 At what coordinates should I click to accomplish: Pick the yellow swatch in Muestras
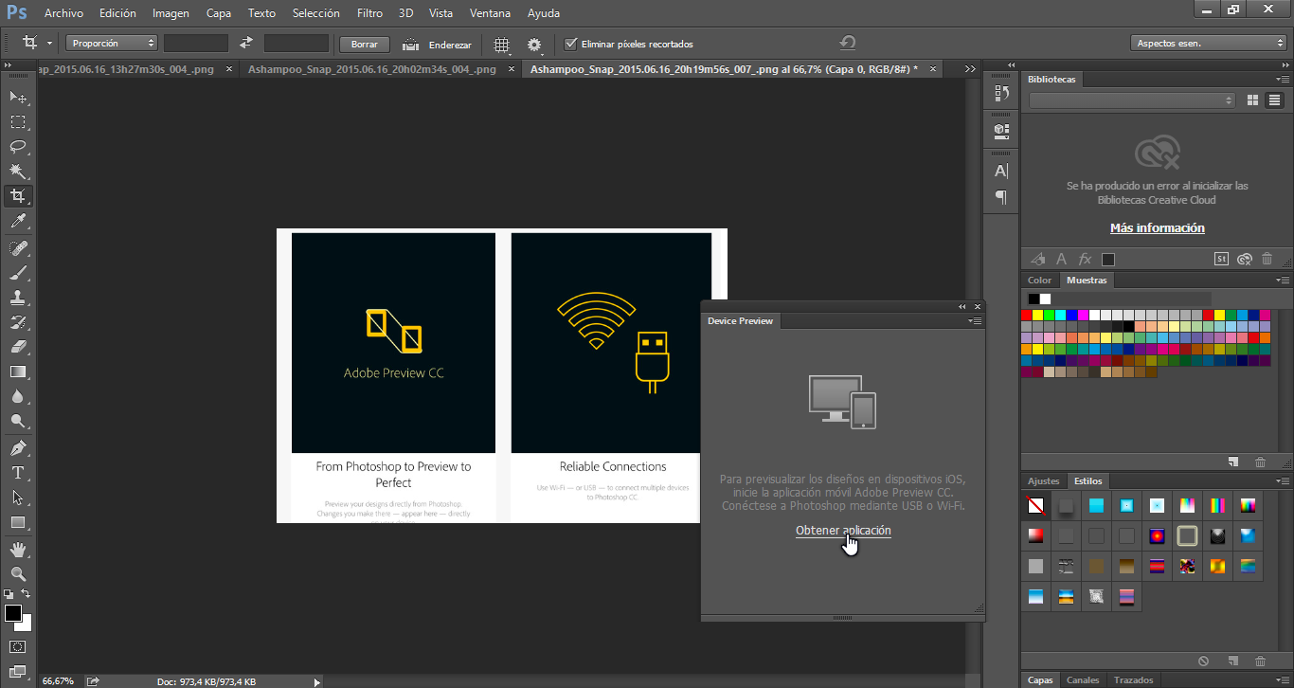pos(1038,316)
